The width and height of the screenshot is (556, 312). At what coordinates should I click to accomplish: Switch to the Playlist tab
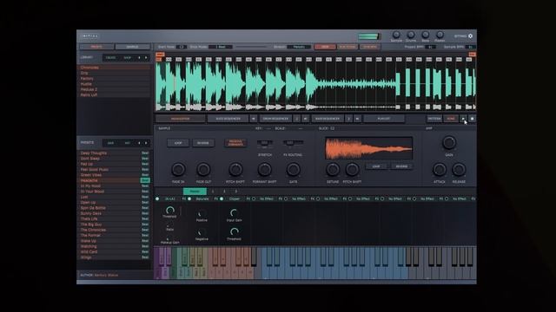pyautogui.click(x=384, y=119)
